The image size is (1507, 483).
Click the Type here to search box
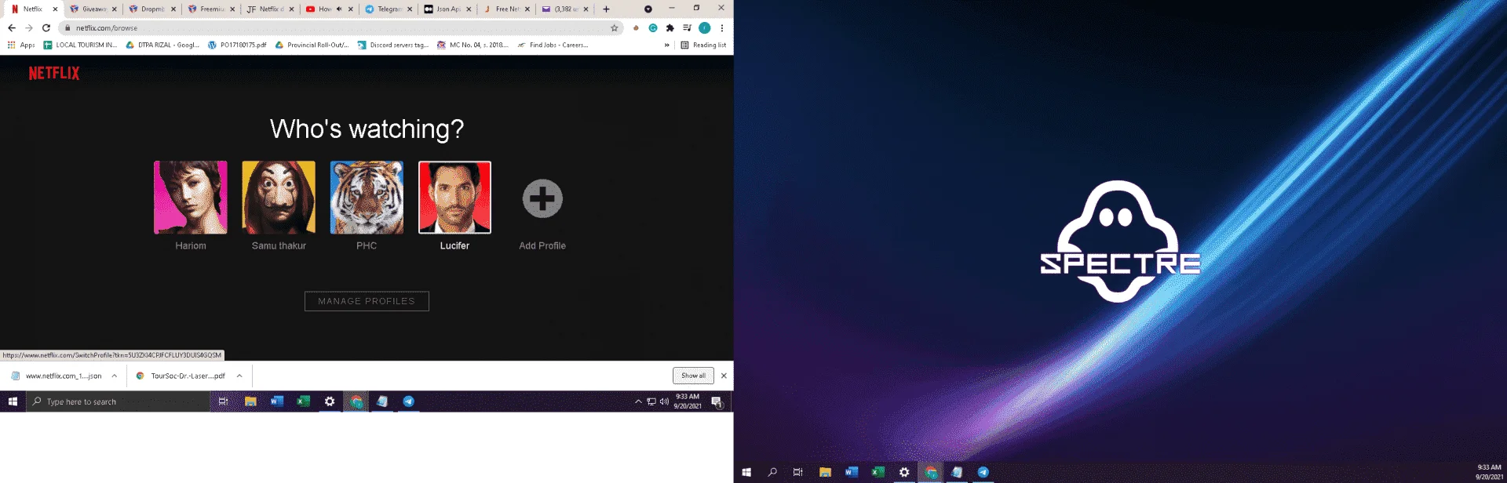pos(118,401)
